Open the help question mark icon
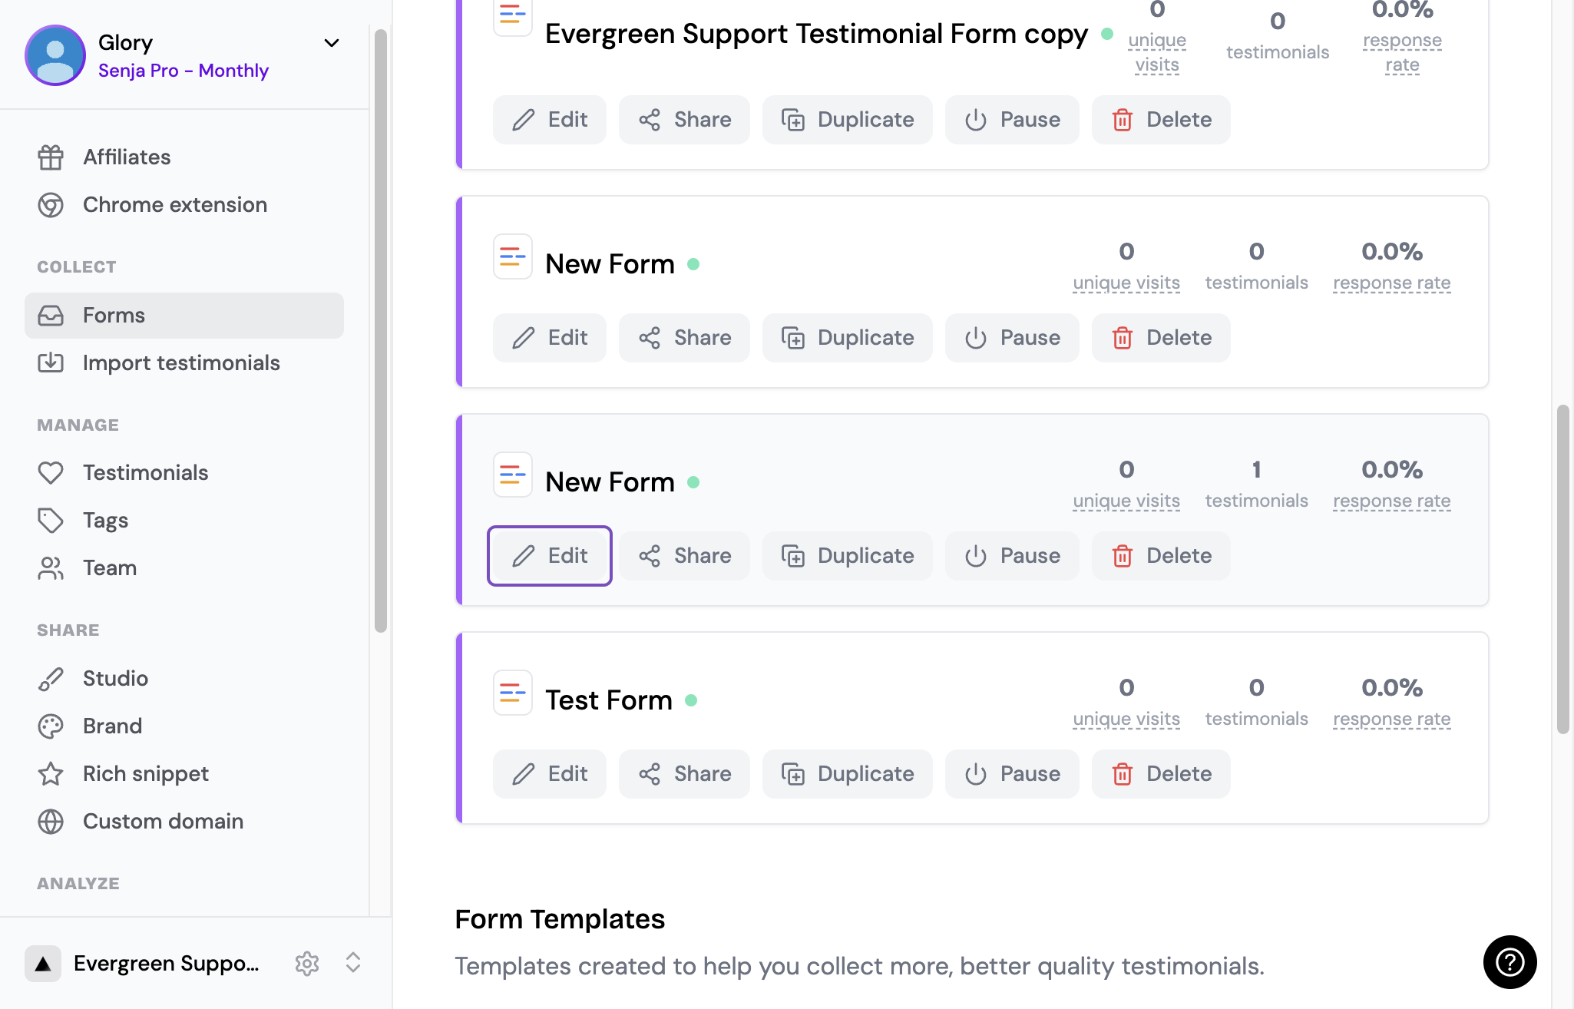This screenshot has width=1574, height=1009. click(x=1510, y=961)
